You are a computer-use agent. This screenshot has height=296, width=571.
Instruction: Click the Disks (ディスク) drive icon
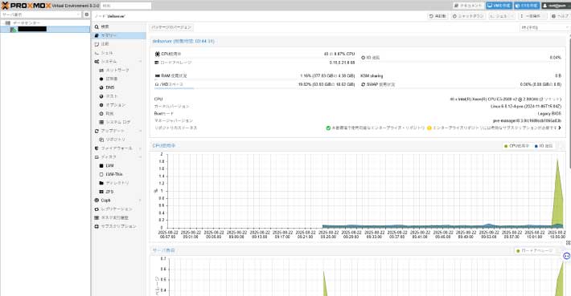(97, 157)
